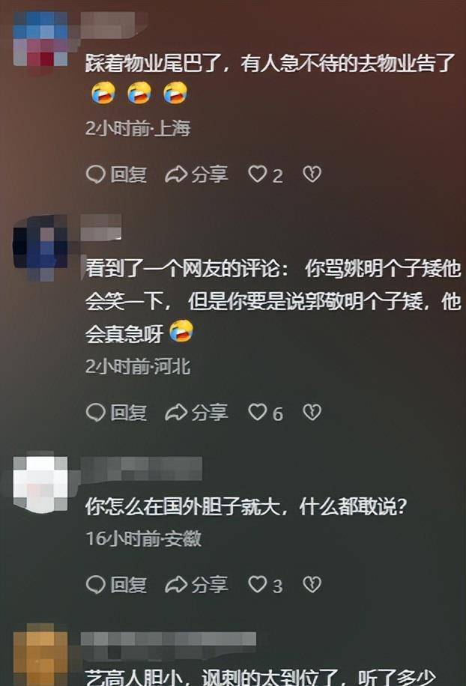The width and height of the screenshot is (466, 686).
Task: Reply to the Hebei comment about 姚明
Action: click(x=116, y=413)
